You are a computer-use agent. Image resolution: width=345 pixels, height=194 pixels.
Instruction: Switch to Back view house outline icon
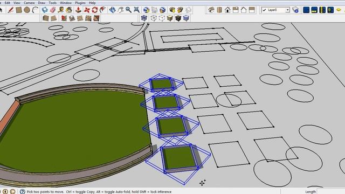(x=244, y=10)
